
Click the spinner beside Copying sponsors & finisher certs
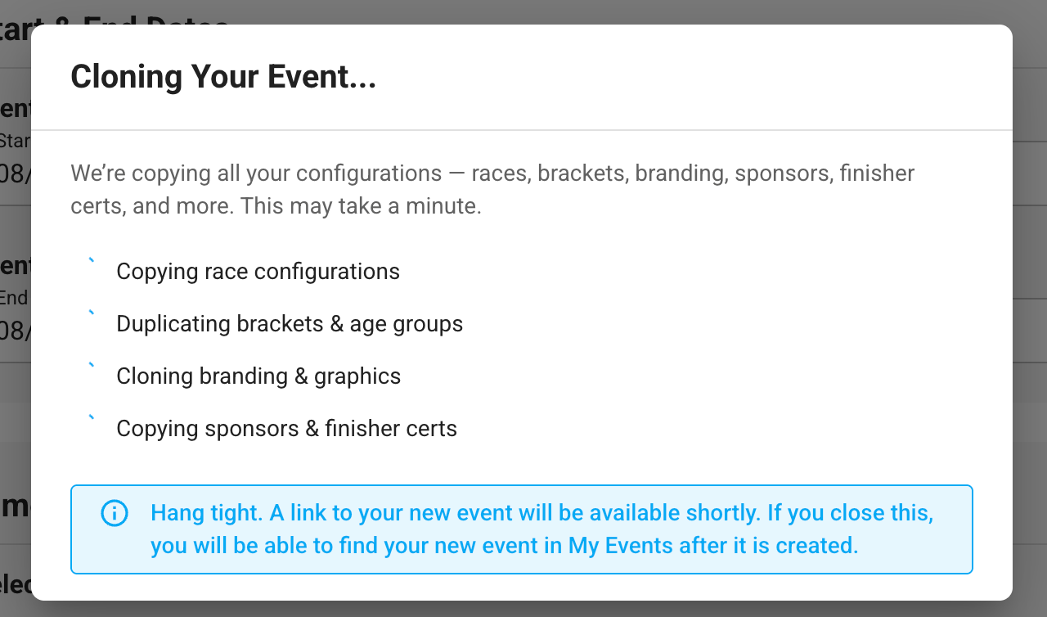point(92,419)
